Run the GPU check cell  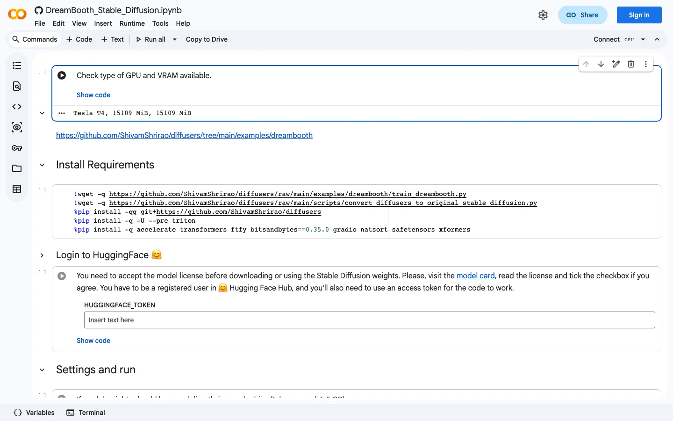coord(62,75)
